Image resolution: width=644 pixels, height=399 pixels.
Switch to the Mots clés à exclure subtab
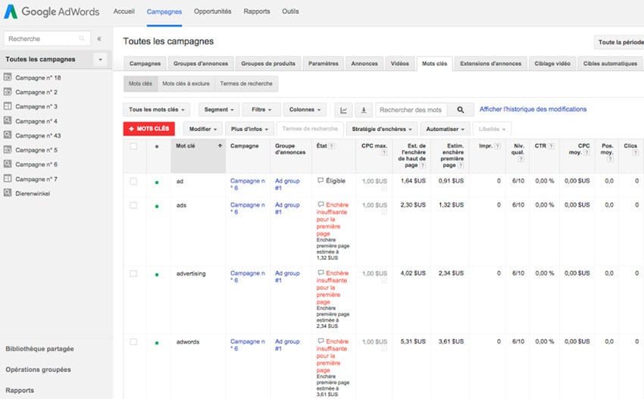(x=186, y=84)
